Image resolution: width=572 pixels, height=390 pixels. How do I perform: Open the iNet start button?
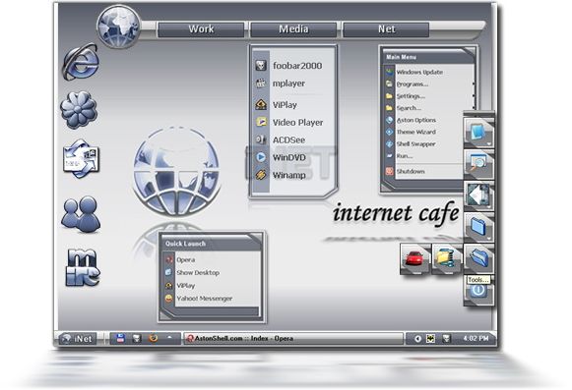(x=77, y=339)
